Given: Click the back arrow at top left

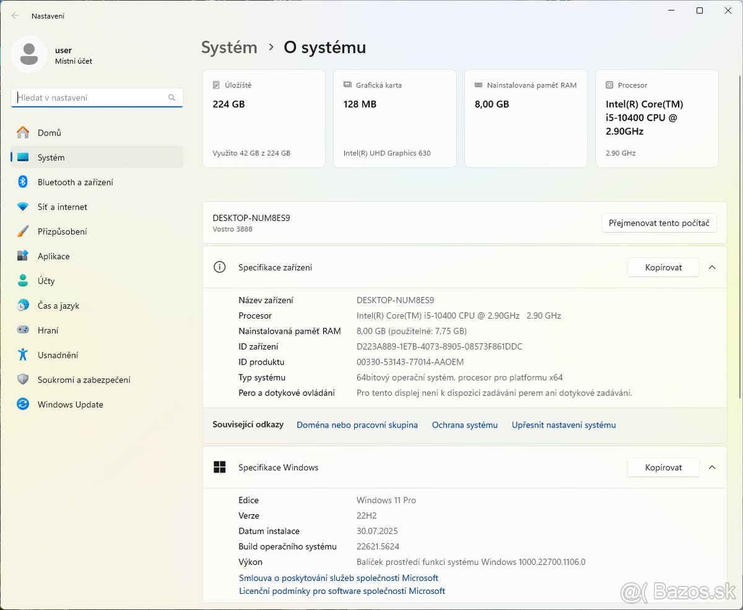Looking at the screenshot, I should tap(14, 15).
